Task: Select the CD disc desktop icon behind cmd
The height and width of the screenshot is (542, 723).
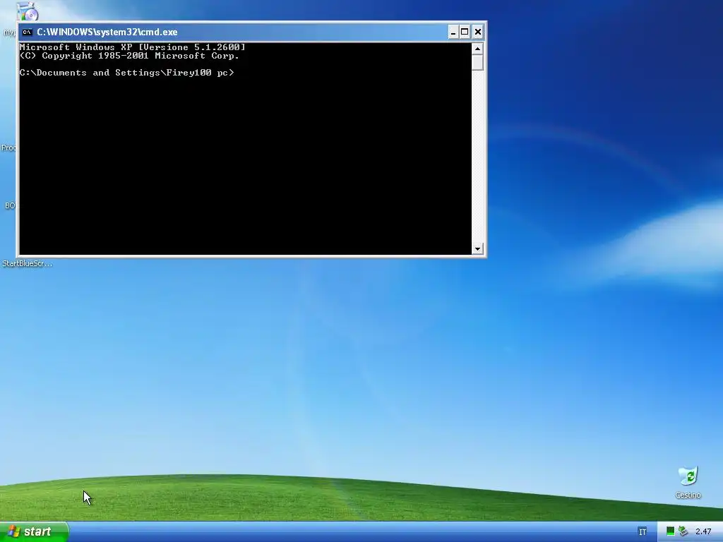Action: 28,11
